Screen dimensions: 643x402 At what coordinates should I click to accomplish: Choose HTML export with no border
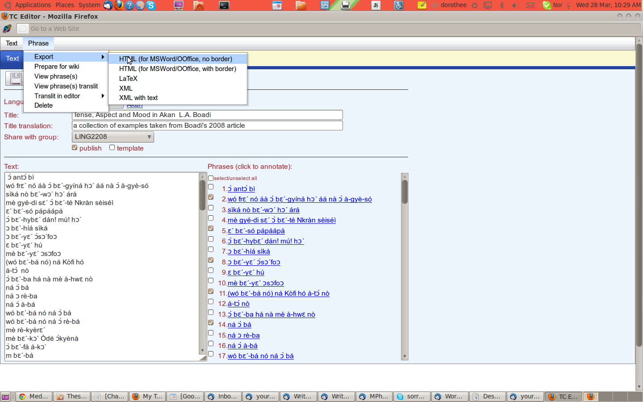click(177, 59)
